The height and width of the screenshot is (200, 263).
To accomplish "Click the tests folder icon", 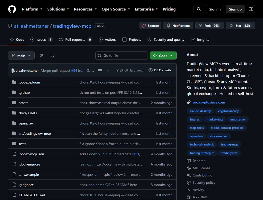I will (14, 144).
